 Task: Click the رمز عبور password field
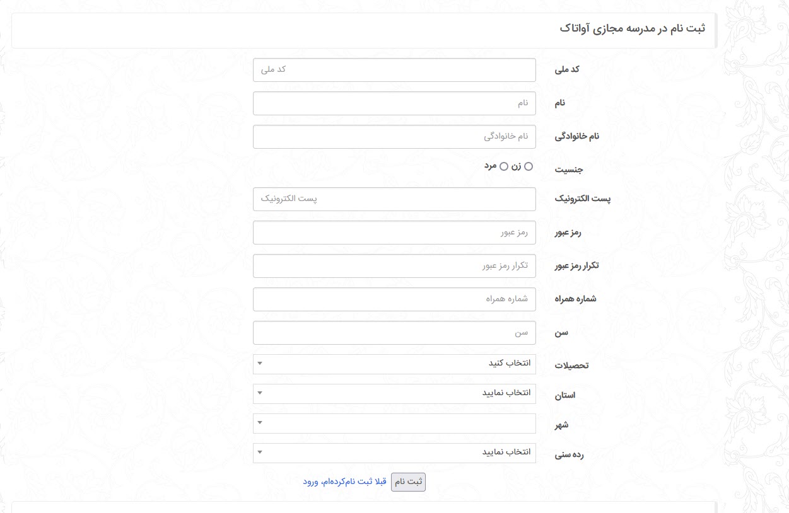[x=394, y=233]
